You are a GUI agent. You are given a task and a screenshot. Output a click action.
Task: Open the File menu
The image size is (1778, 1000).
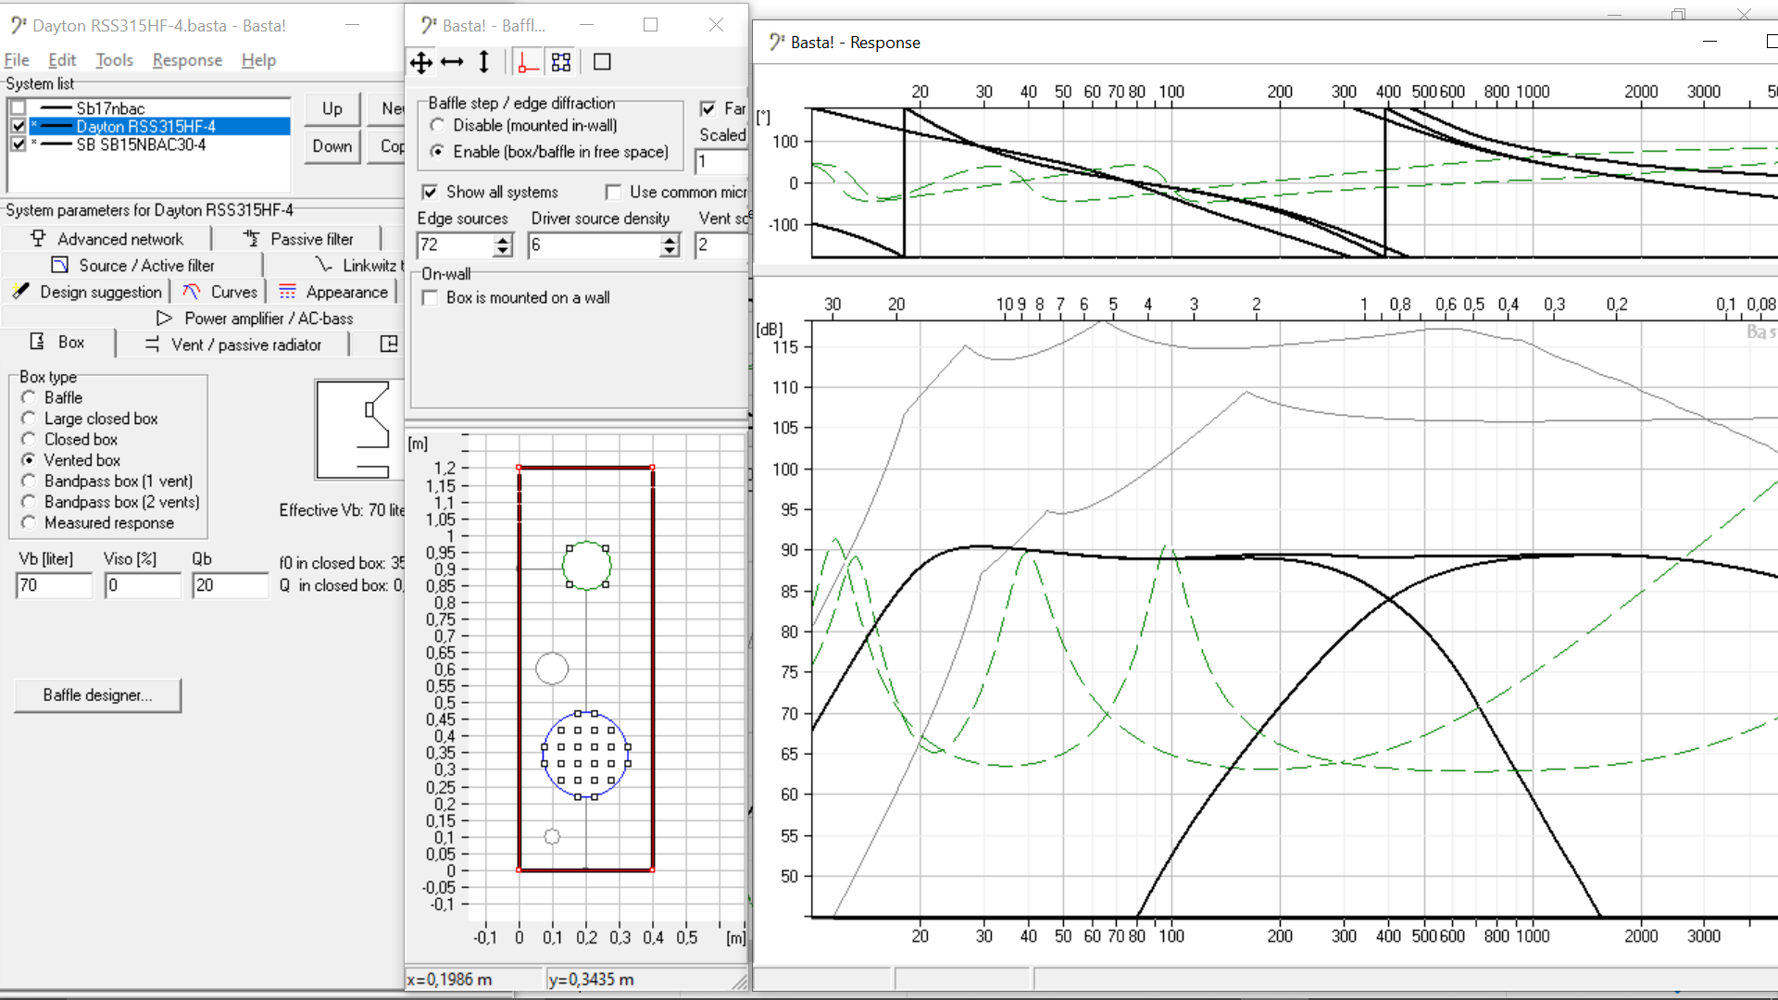[17, 60]
